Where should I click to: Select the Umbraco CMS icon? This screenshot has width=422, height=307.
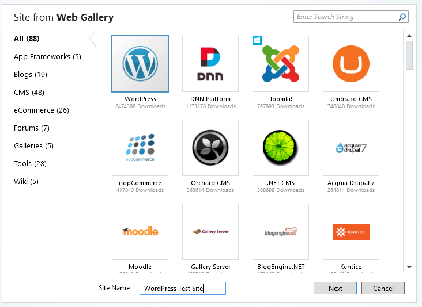[x=351, y=64]
